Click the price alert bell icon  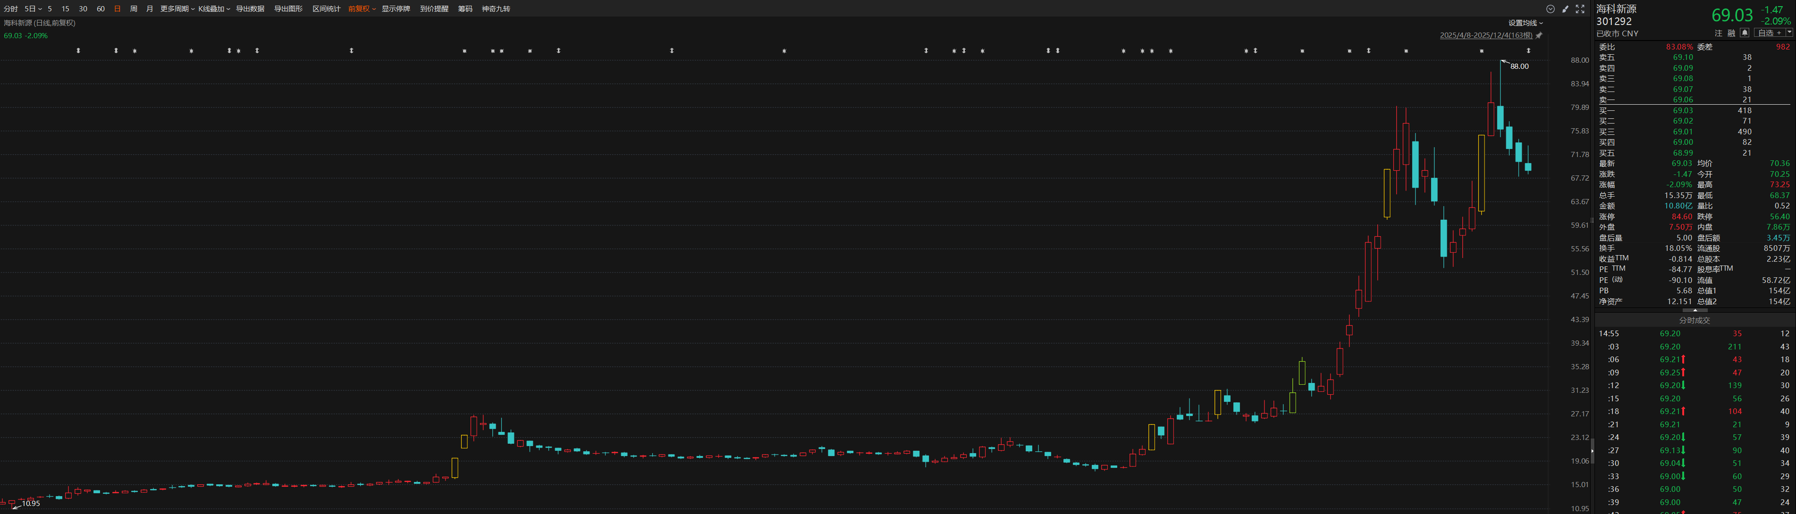tap(1745, 33)
